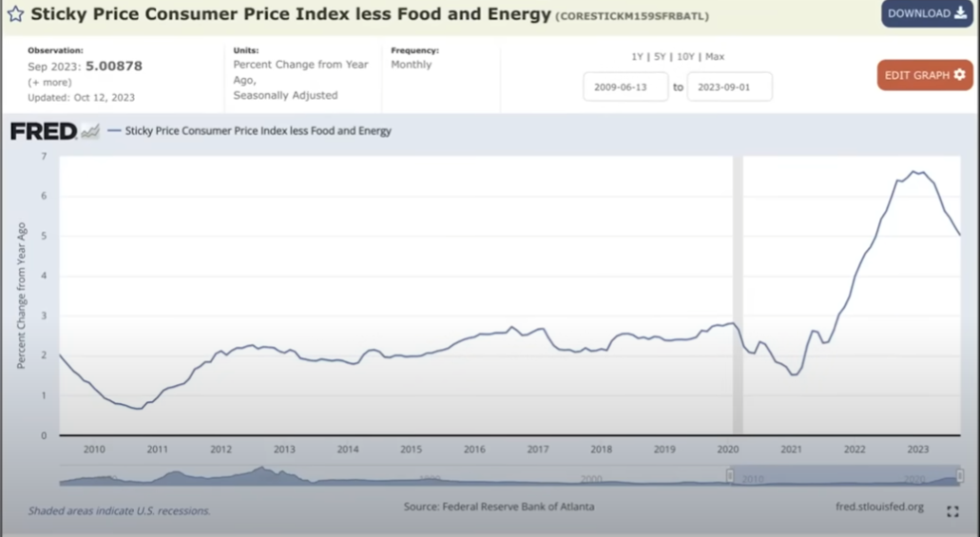Screen dimensions: 980x537
Task: Select the 1Y time range
Action: (x=637, y=56)
